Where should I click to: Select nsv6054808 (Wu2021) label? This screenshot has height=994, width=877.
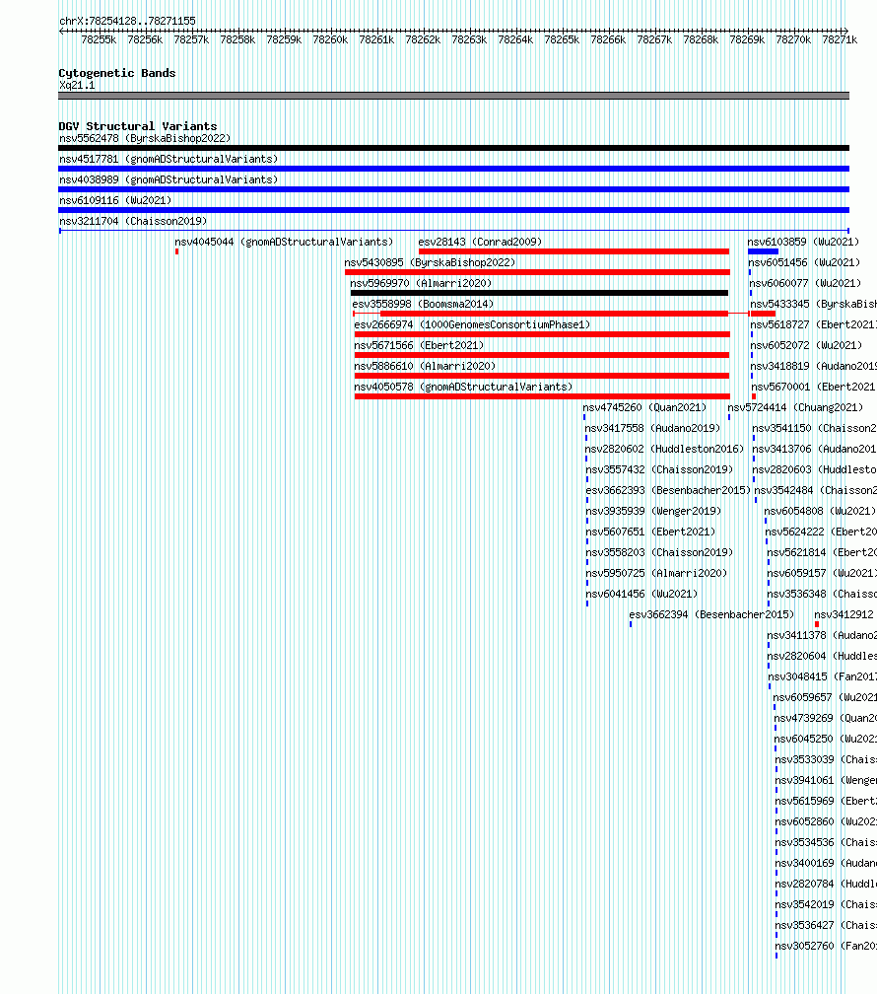coord(820,511)
